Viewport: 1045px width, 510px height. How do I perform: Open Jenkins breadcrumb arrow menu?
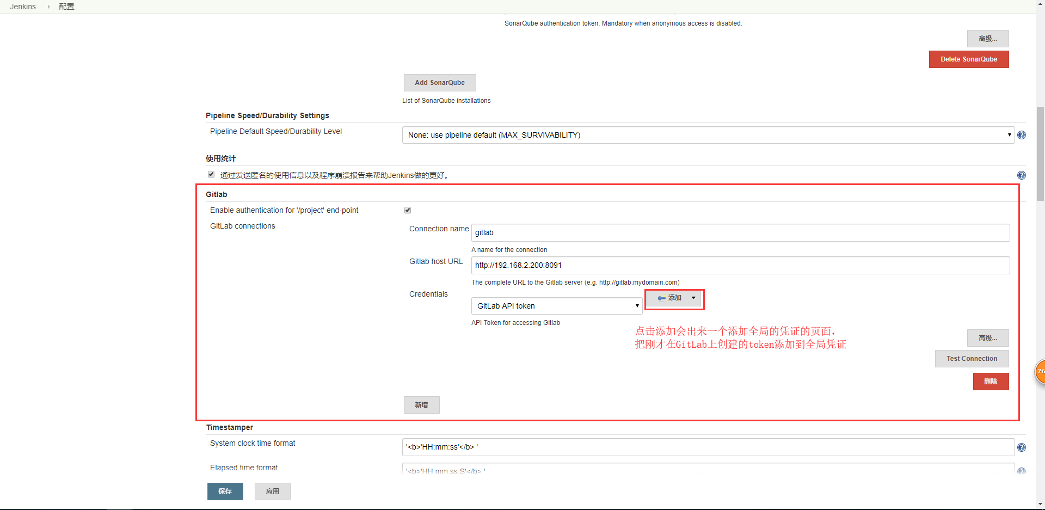(x=48, y=7)
